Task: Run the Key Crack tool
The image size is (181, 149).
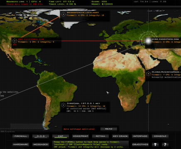Action: [120, 136]
